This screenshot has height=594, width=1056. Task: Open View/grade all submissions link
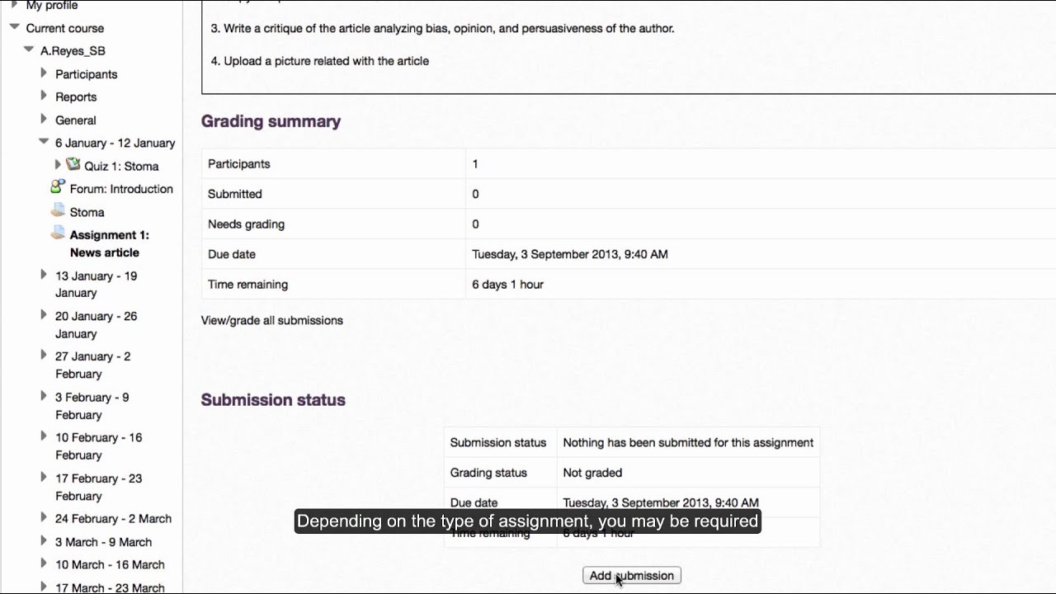click(272, 320)
